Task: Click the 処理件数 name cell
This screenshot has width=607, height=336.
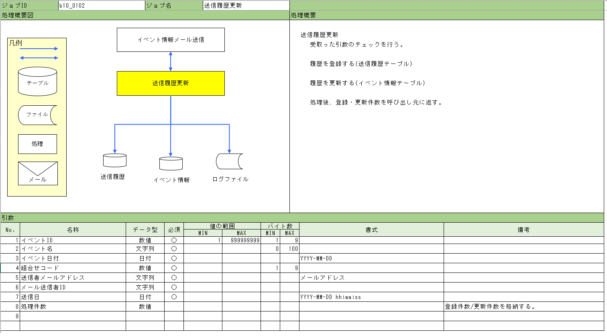Action: point(73,307)
